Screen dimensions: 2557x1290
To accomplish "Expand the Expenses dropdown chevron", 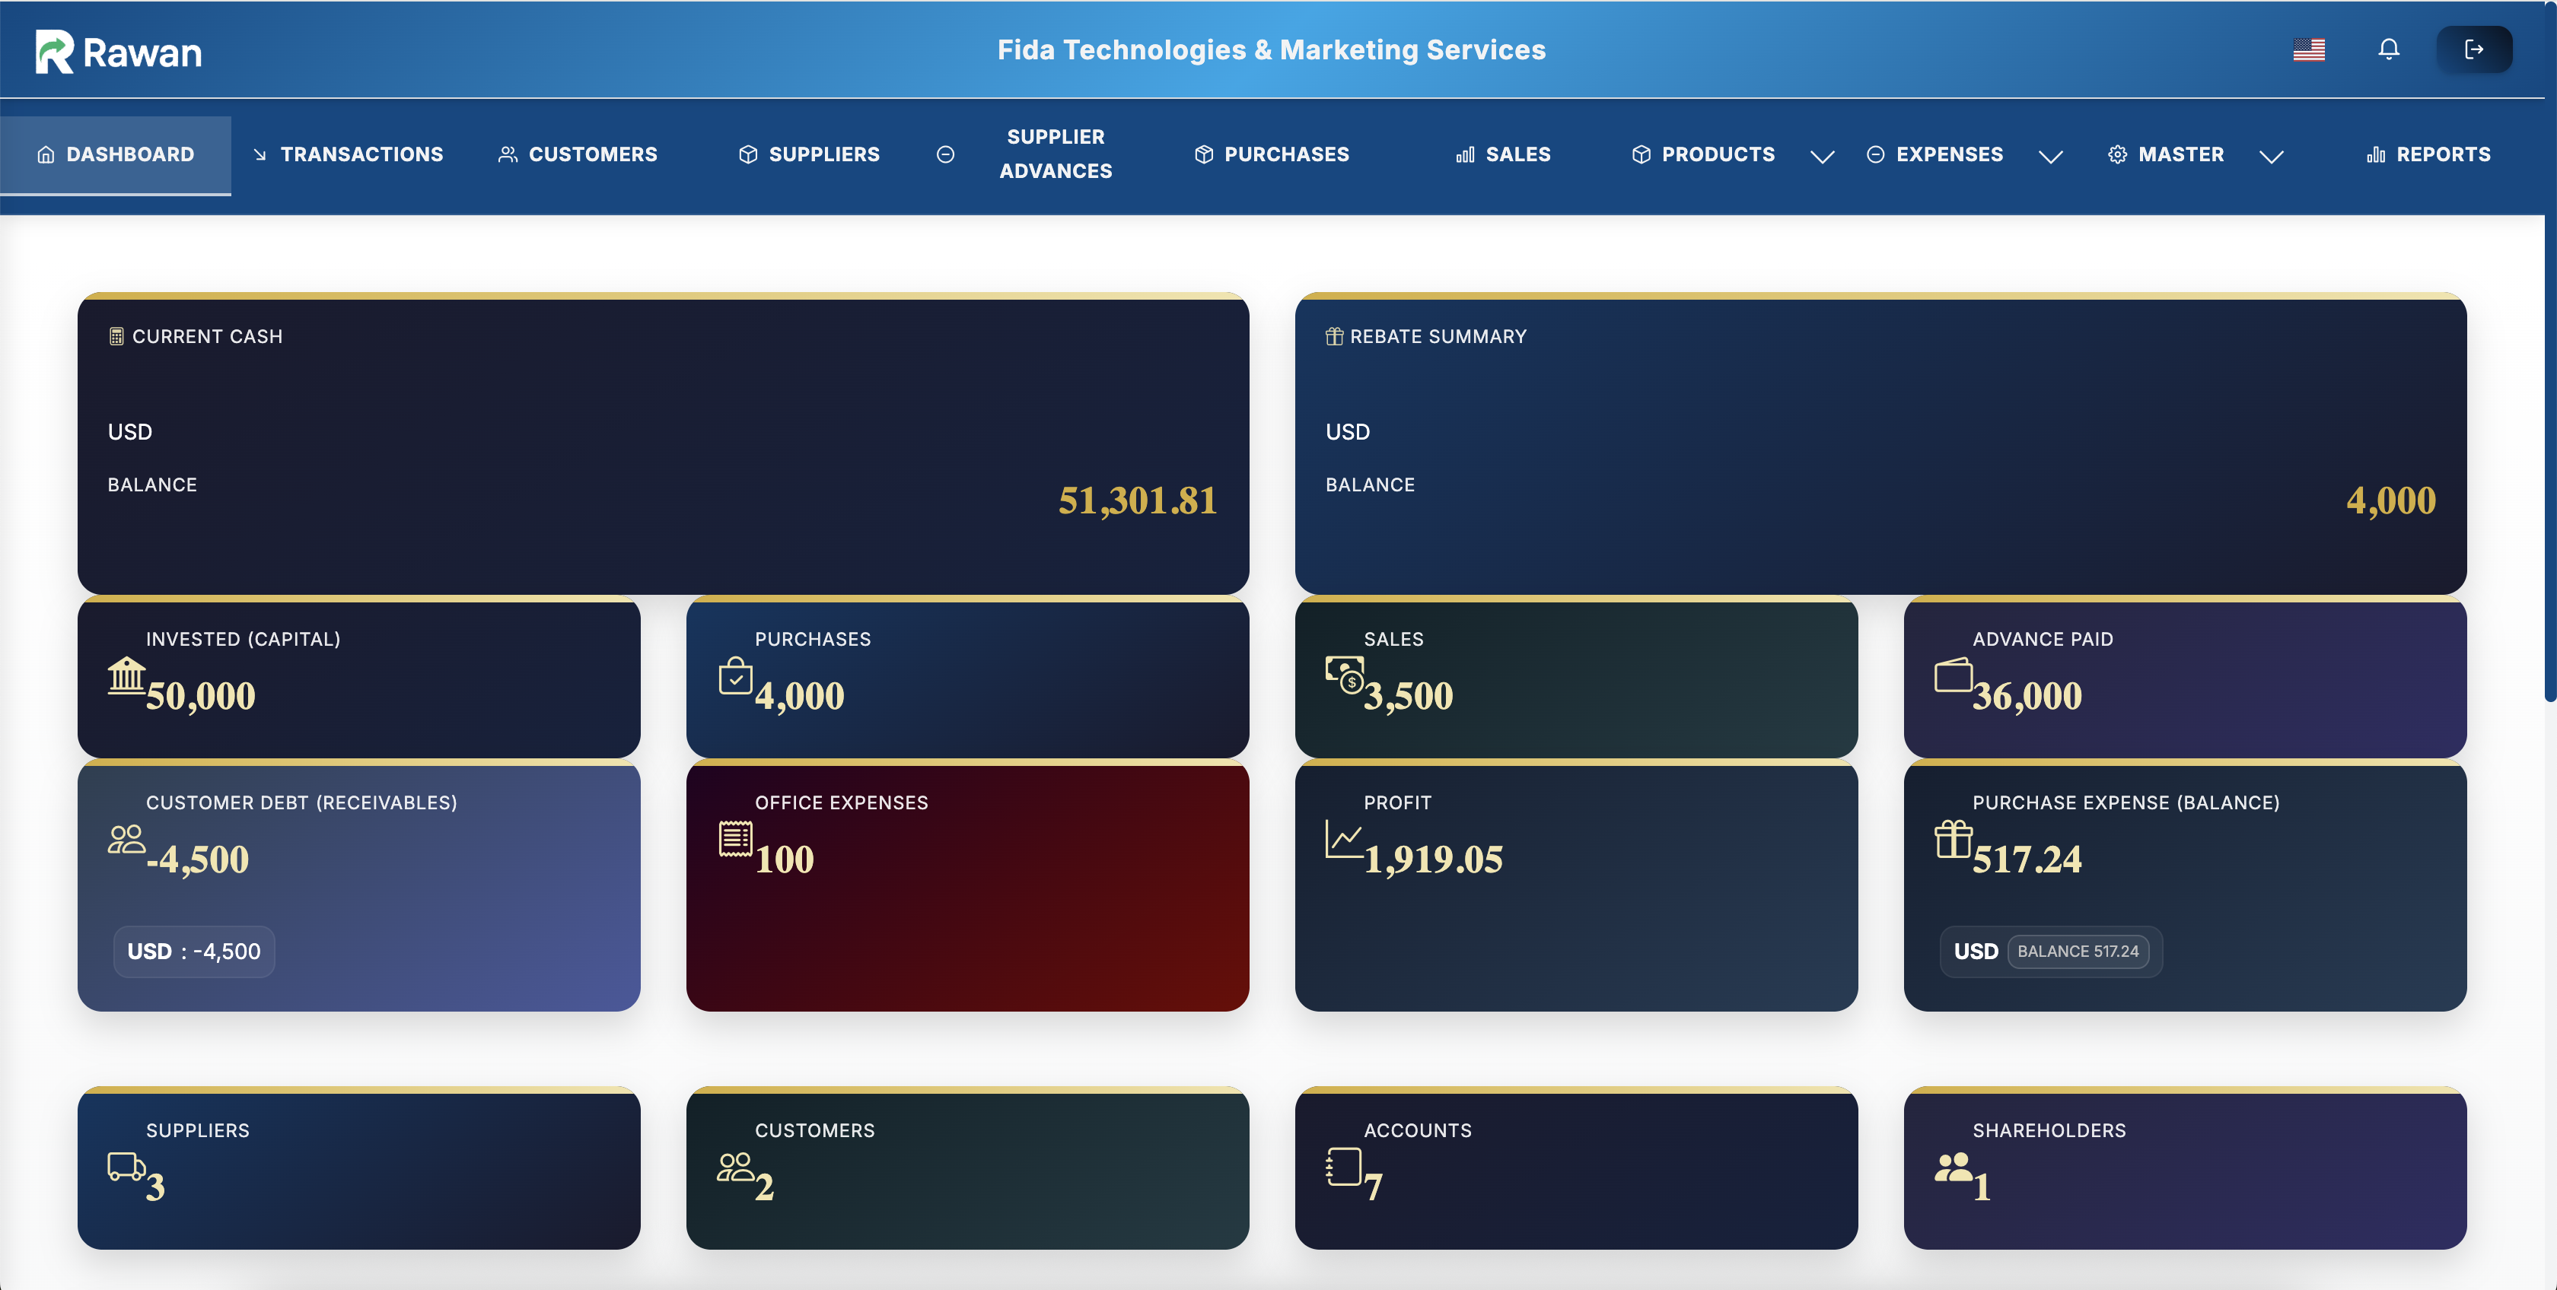I will [x=2051, y=156].
